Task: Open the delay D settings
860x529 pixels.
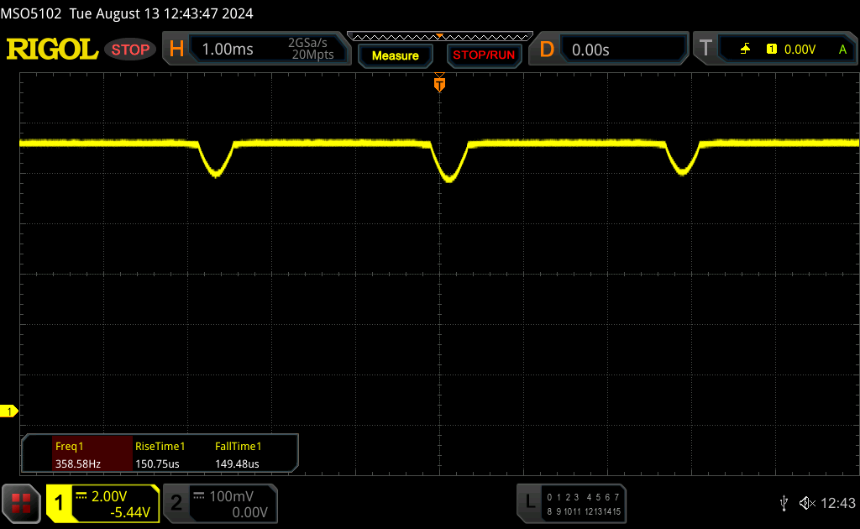Action: pos(547,50)
